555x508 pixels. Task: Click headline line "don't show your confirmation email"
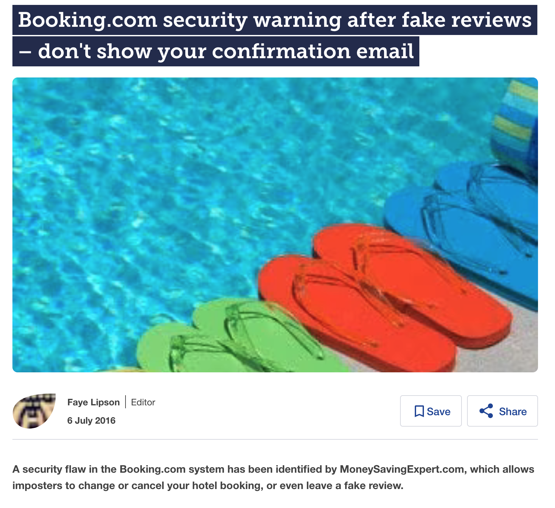click(x=226, y=51)
